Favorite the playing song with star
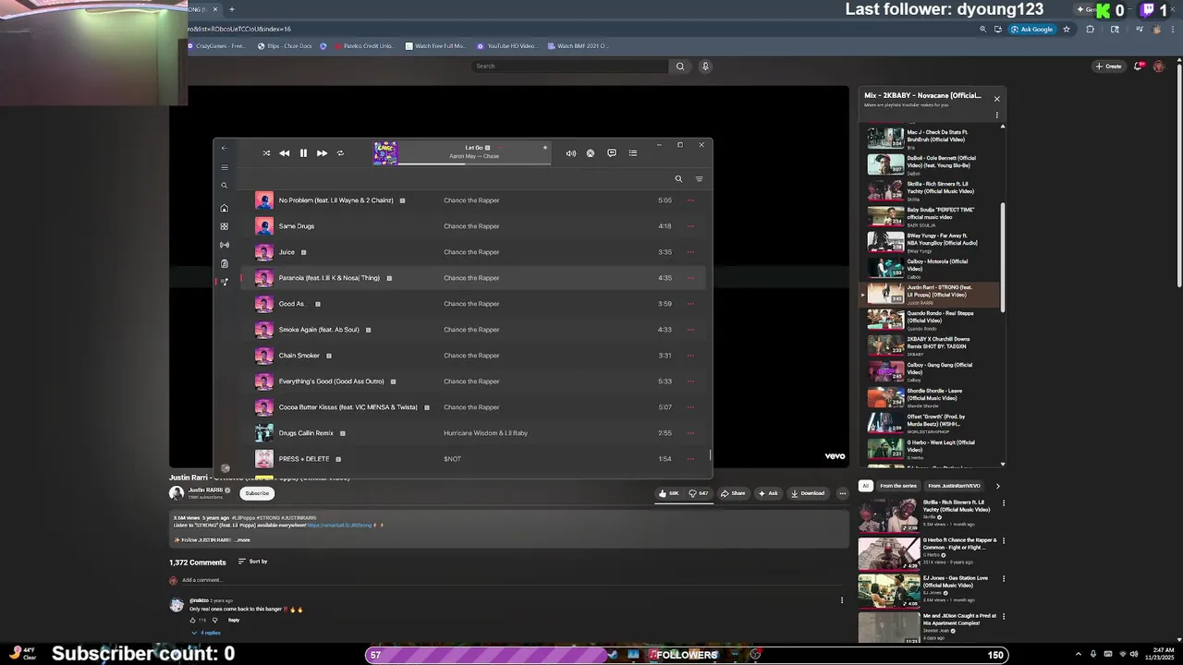Image resolution: width=1183 pixels, height=665 pixels. (545, 148)
